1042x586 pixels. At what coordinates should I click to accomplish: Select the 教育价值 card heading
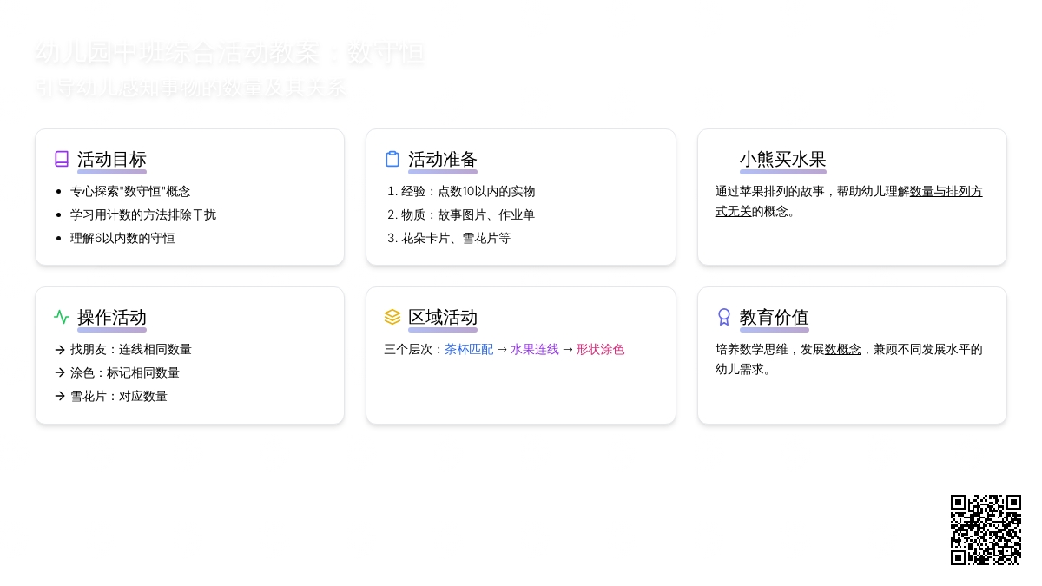click(x=775, y=318)
